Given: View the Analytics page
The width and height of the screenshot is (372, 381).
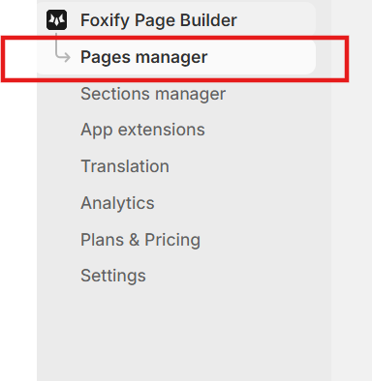Looking at the screenshot, I should pos(117,203).
